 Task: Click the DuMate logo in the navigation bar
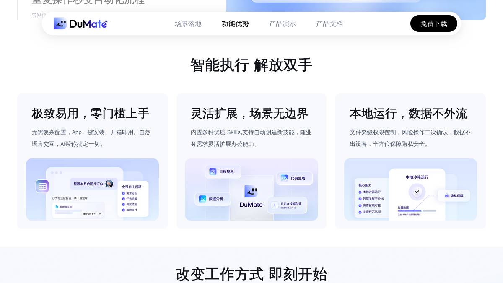coord(80,23)
